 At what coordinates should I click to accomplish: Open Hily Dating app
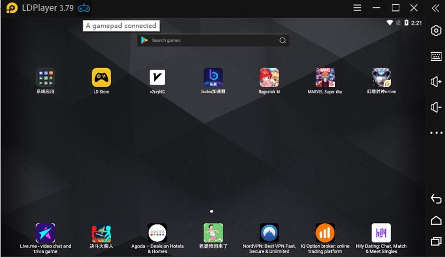[381, 233]
